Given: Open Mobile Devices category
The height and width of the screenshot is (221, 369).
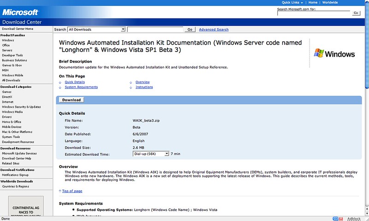Looking at the screenshot, I should tap(12, 127).
